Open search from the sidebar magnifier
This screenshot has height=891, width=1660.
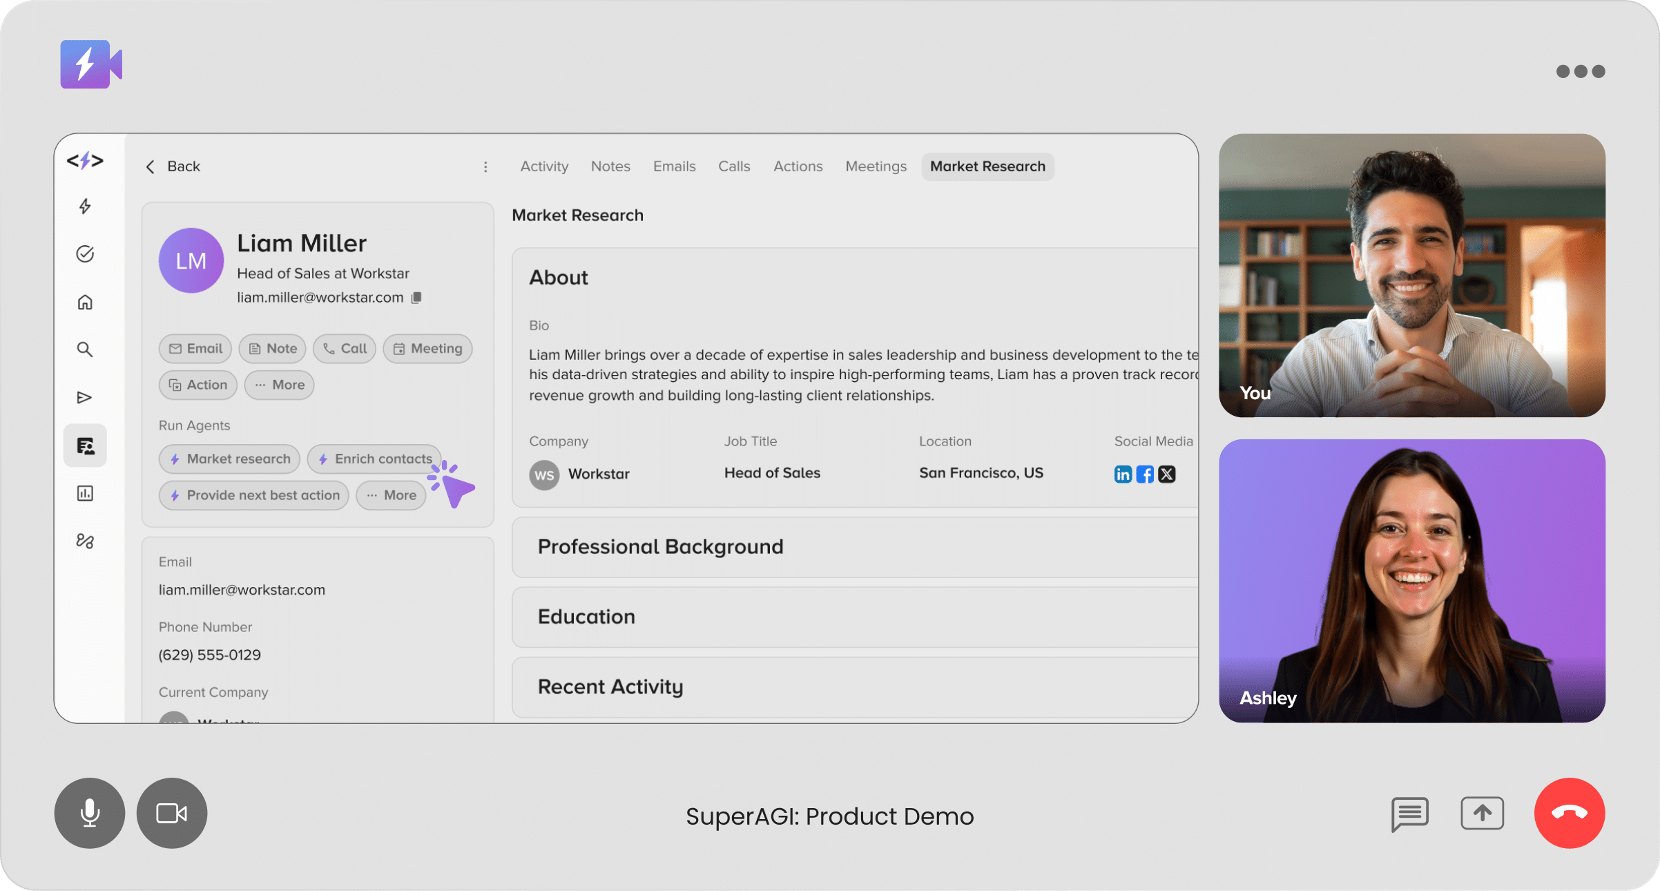85,349
